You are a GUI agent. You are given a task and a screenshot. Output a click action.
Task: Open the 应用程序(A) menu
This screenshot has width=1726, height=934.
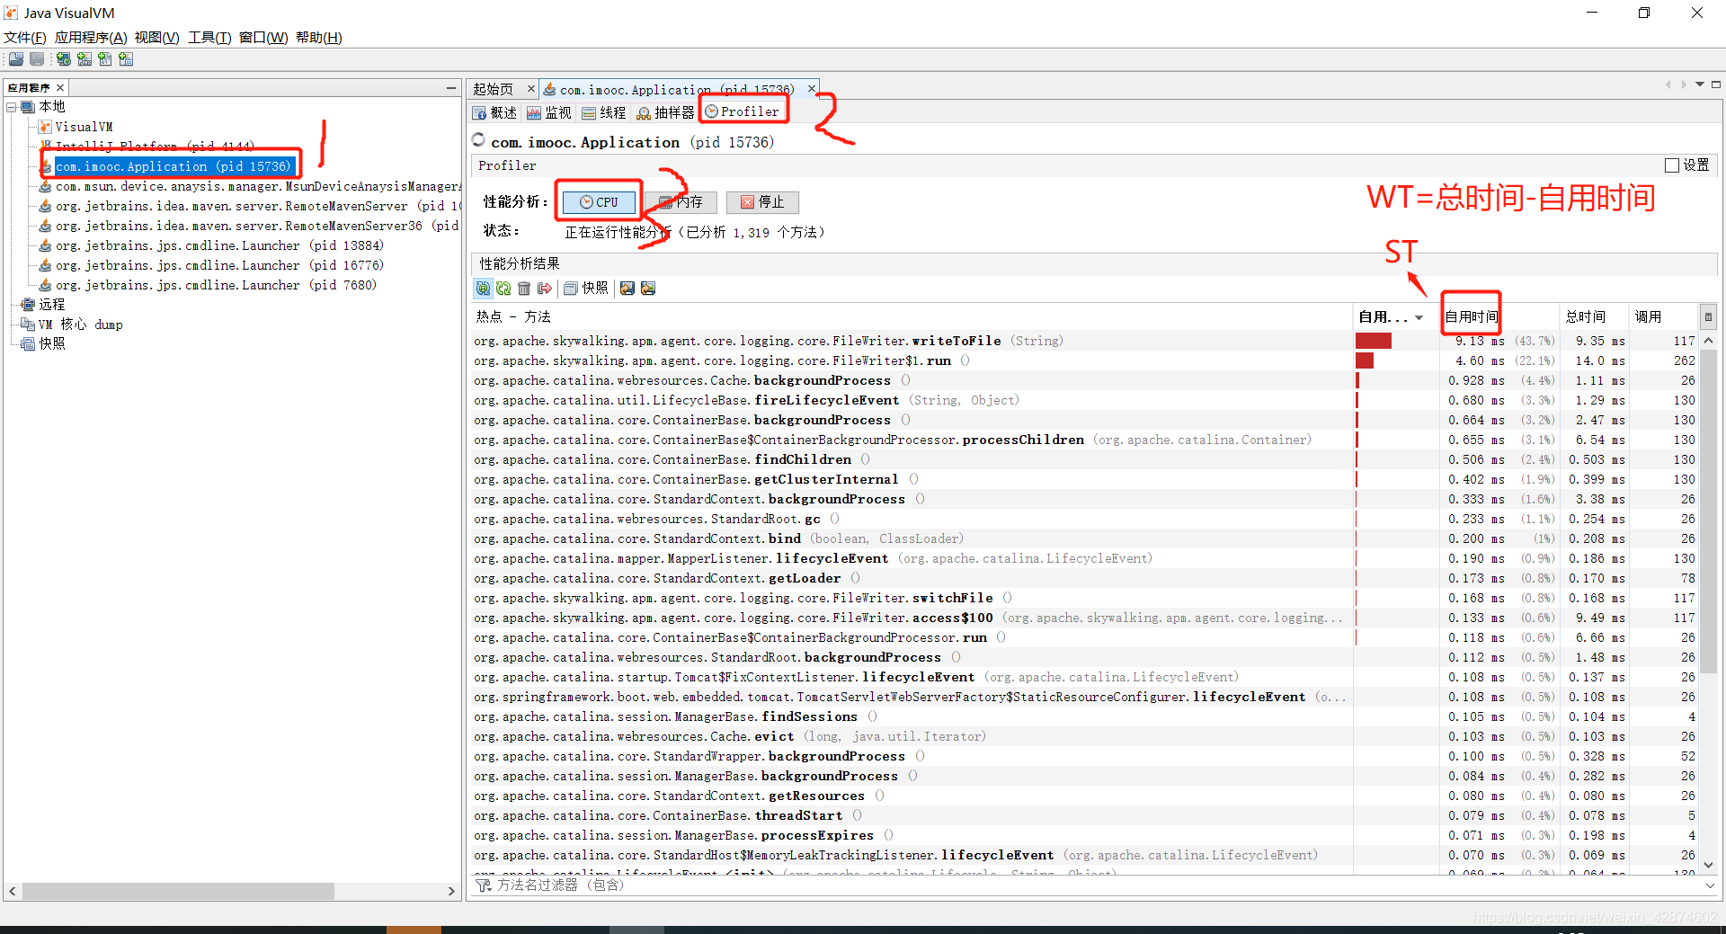pyautogui.click(x=91, y=38)
